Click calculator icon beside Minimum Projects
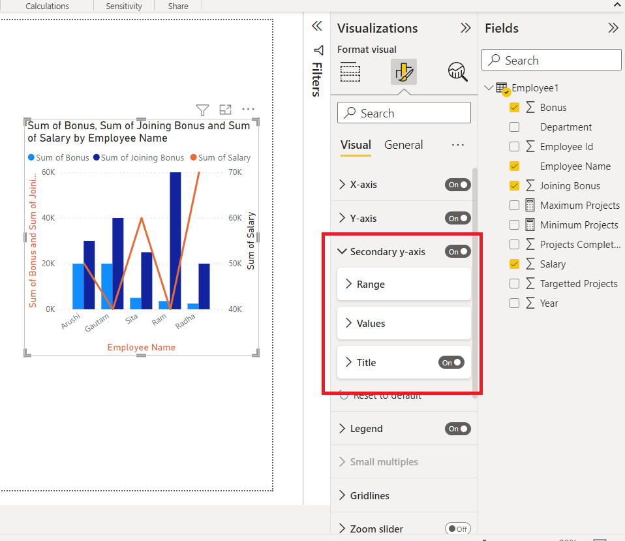 click(x=530, y=225)
